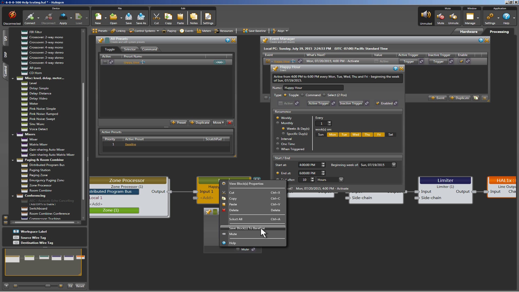Check the Active box for Happy Hour preset
This screenshot has height=292, width=519.
point(105,62)
